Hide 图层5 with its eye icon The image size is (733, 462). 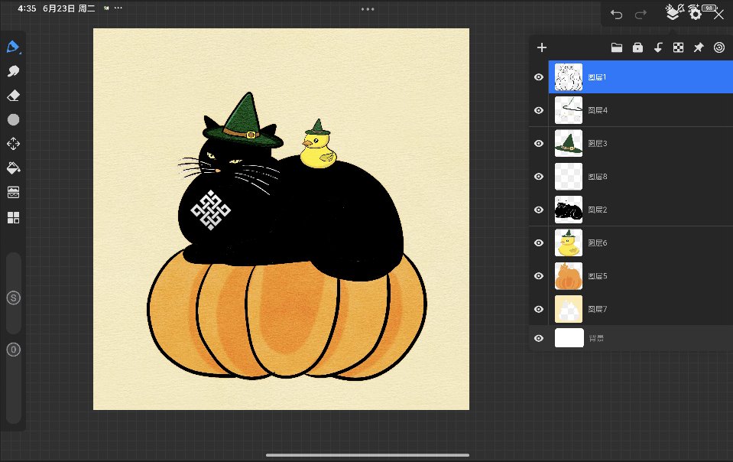539,276
